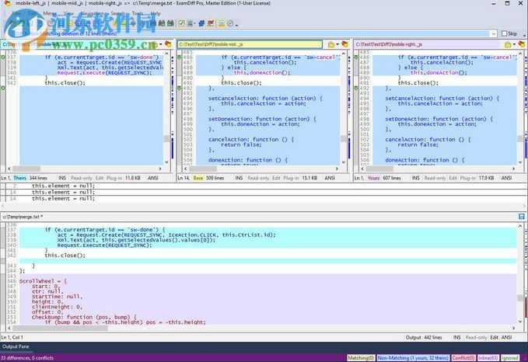Click the save icon on the merge.txt pane
Image resolution: width=528 pixels, height=362 pixels.
[x=521, y=216]
